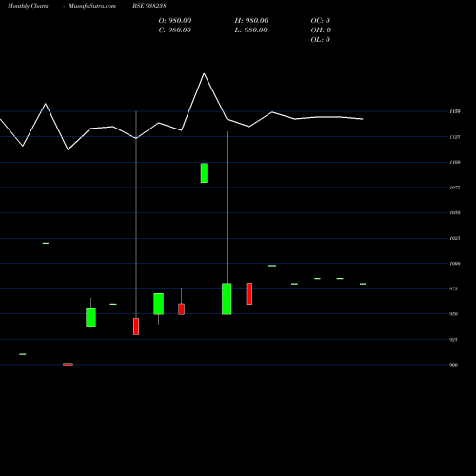Viewport: 476px width, 476px height.
Task: Click the green dash just above the 1025 line
Action: click(x=46, y=243)
